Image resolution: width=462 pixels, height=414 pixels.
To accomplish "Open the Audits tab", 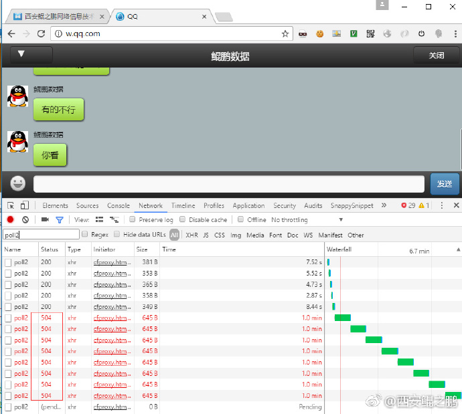I will coord(313,206).
